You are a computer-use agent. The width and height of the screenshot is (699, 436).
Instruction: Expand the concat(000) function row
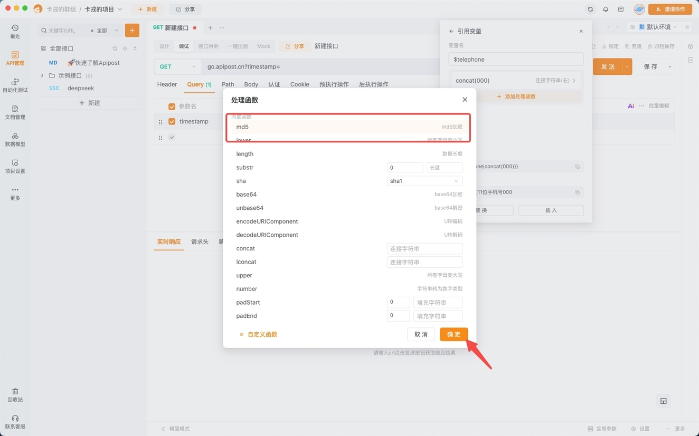[x=516, y=81]
